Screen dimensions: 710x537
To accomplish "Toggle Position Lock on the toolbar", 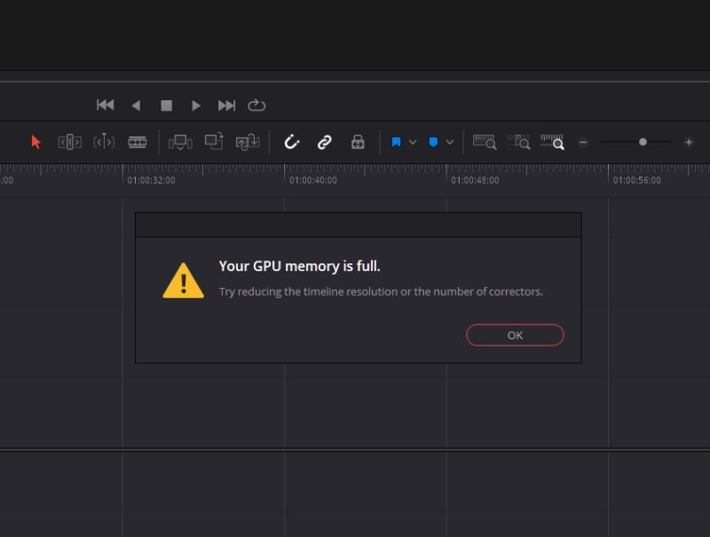I will pyautogui.click(x=358, y=142).
